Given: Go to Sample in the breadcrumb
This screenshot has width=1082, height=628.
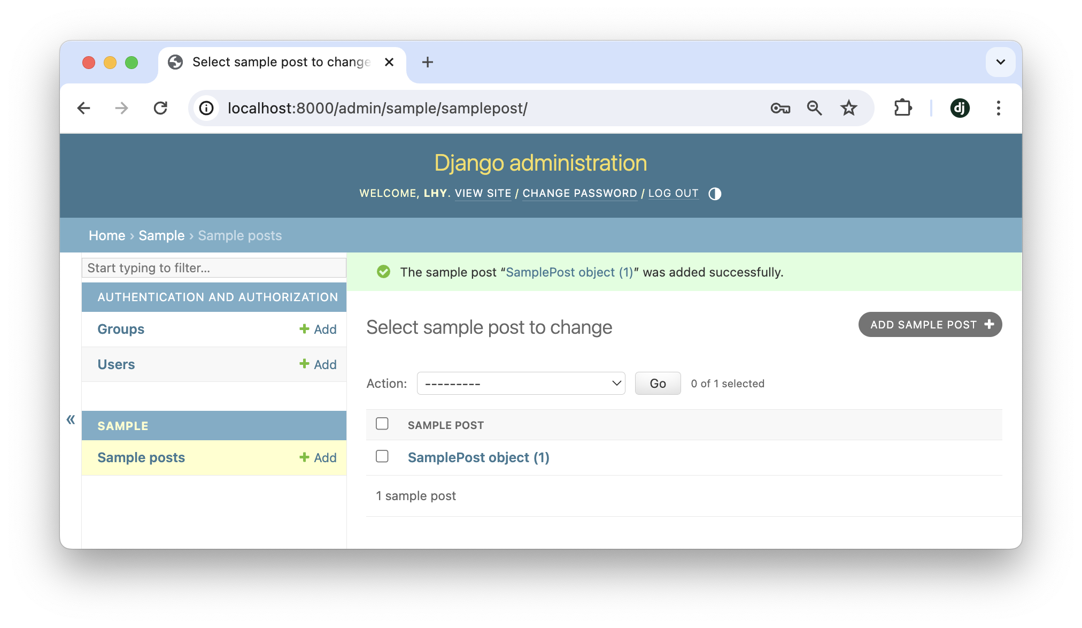Looking at the screenshot, I should tap(161, 235).
